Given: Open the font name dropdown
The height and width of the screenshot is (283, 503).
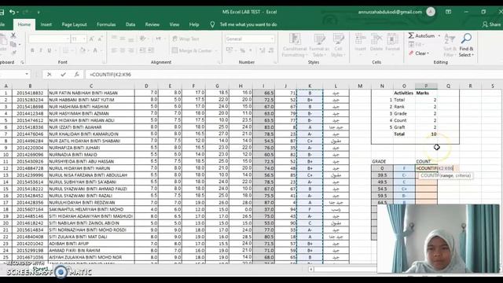Looking at the screenshot, I should (68, 39).
